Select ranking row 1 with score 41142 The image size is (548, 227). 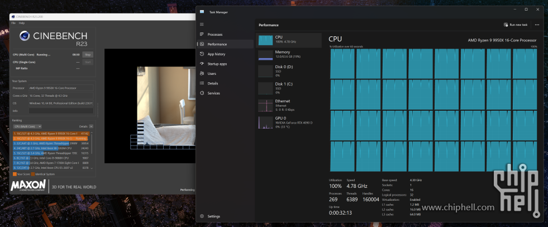[51, 134]
